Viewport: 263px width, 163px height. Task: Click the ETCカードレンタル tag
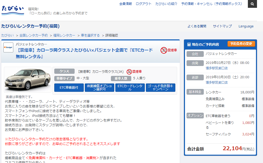pyautogui.click(x=130, y=88)
